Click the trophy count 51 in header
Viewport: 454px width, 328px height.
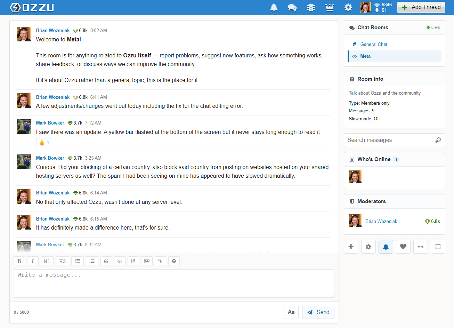pyautogui.click(x=381, y=10)
